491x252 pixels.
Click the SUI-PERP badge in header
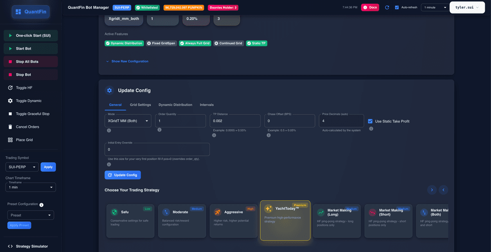click(122, 7)
